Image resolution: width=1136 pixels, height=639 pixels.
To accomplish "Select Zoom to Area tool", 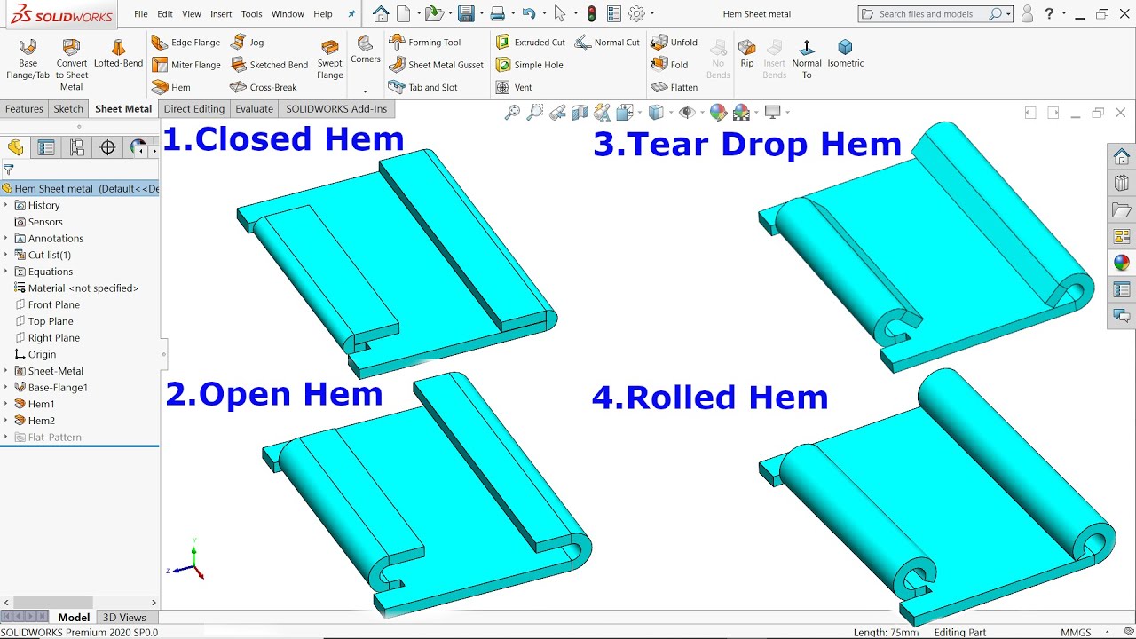I will point(534,112).
